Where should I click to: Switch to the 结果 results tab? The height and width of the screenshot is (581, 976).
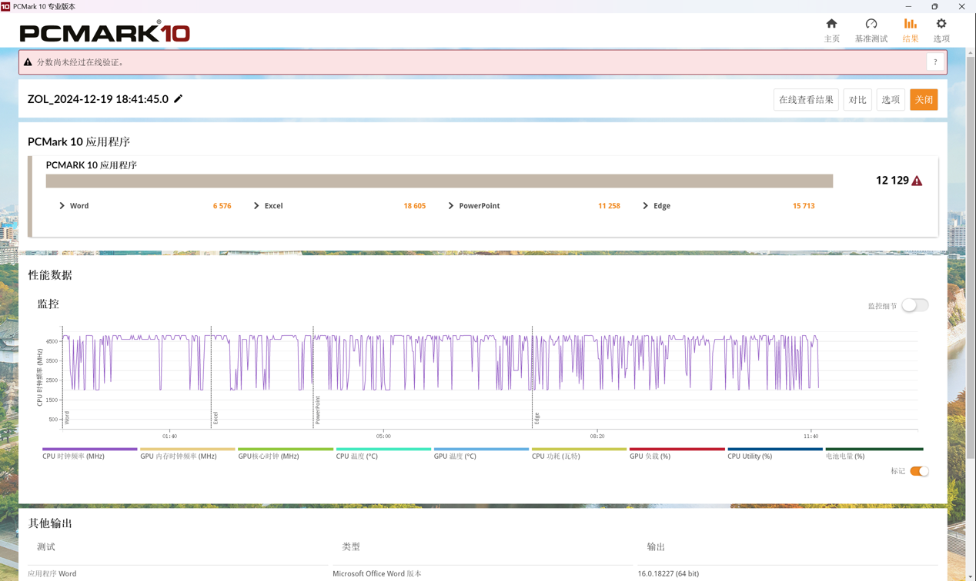(x=911, y=30)
